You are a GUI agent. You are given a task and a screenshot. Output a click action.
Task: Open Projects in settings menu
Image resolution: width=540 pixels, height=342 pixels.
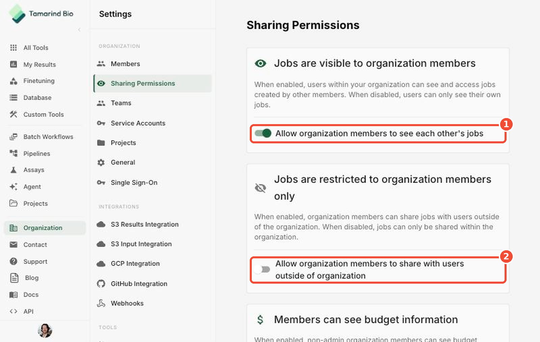153,143
